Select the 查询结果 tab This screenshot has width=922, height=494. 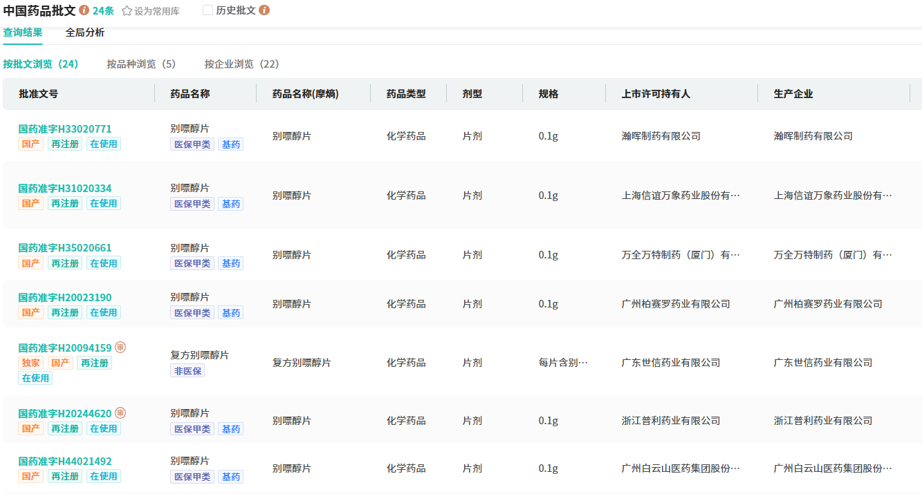[x=23, y=32]
